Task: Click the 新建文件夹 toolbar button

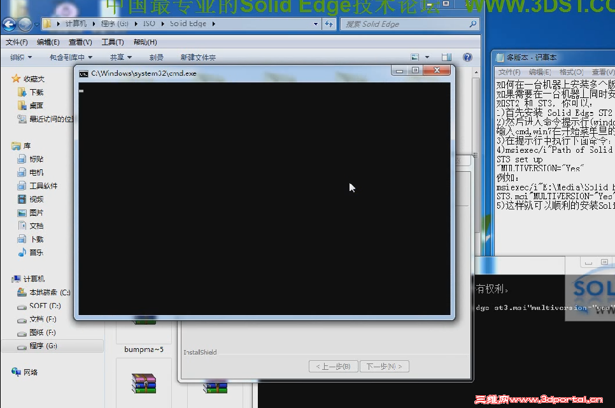Action: pyautogui.click(x=198, y=57)
